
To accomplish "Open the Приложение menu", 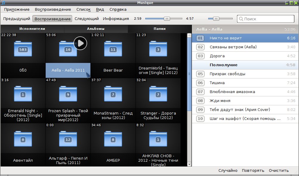I will (17, 9).
